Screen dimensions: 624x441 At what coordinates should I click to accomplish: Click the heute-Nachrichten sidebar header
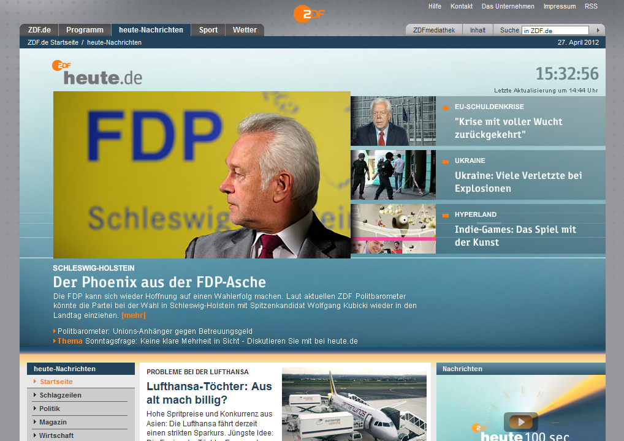tap(81, 369)
